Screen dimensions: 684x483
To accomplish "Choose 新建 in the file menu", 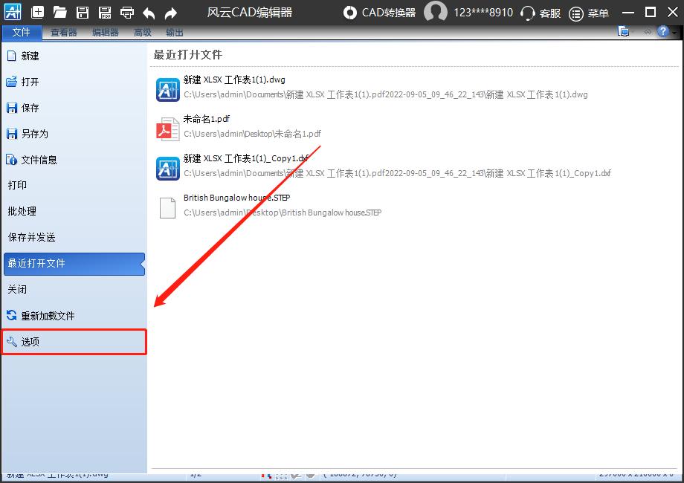I will tap(74, 56).
